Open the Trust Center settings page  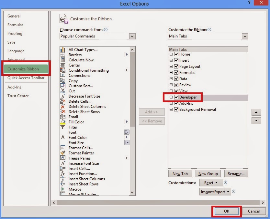point(18,96)
